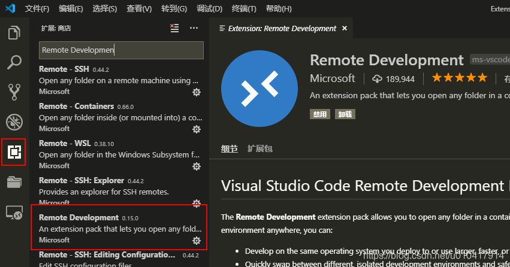
Task: Open the 编辑(E) menu
Action: pos(71,9)
